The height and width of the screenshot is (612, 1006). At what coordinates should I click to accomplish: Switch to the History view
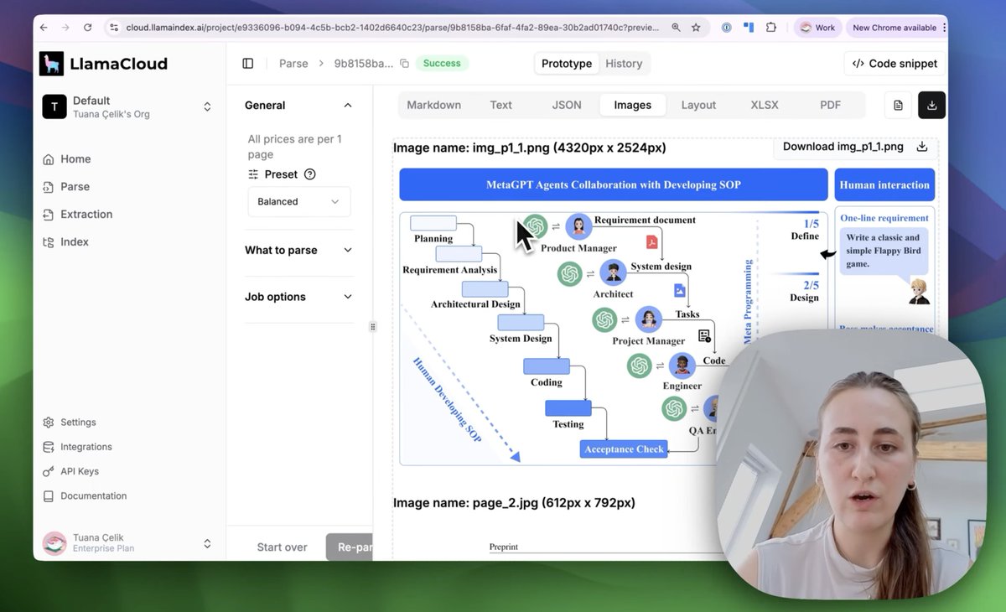click(624, 64)
